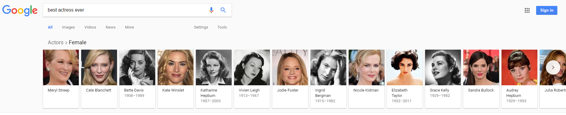Image resolution: width=566 pixels, height=115 pixels.
Task: Click the blue search magnifier icon
Action: pyautogui.click(x=223, y=10)
